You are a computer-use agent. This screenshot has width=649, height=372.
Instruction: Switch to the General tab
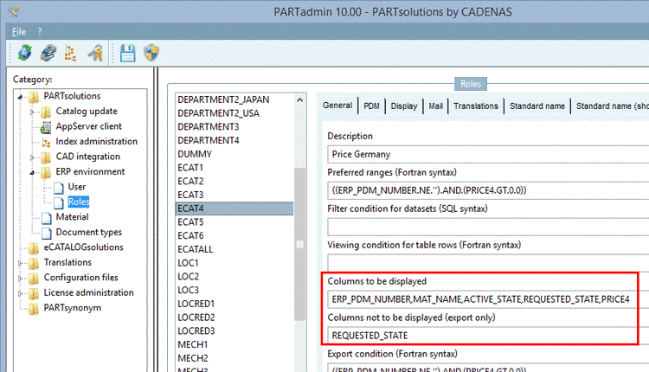(x=337, y=106)
